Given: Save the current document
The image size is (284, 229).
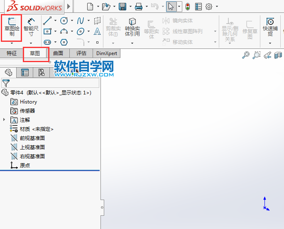Looking at the screenshot, I should [122, 7].
